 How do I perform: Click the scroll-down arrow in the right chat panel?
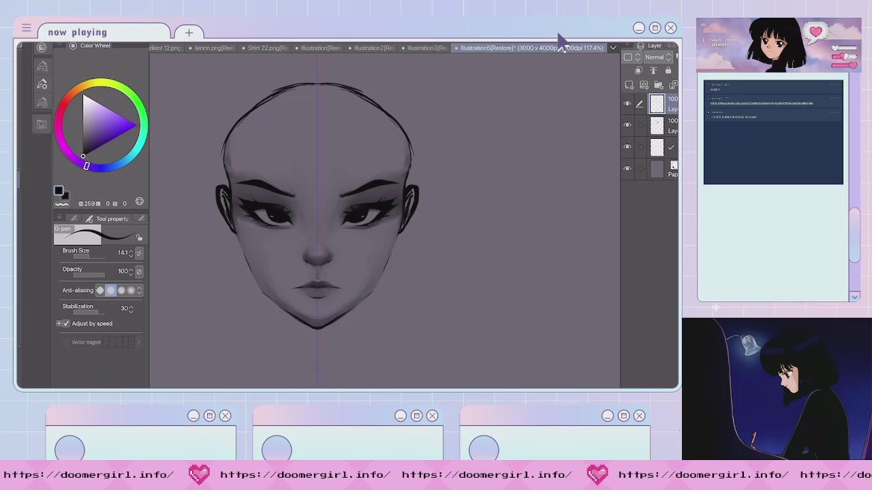(854, 297)
